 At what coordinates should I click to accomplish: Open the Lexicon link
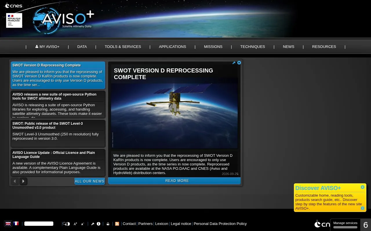pyautogui.click(x=162, y=224)
